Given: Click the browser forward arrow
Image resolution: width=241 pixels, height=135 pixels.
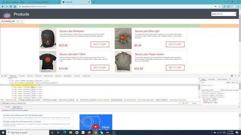Looking at the screenshot, I should tap(7, 7).
